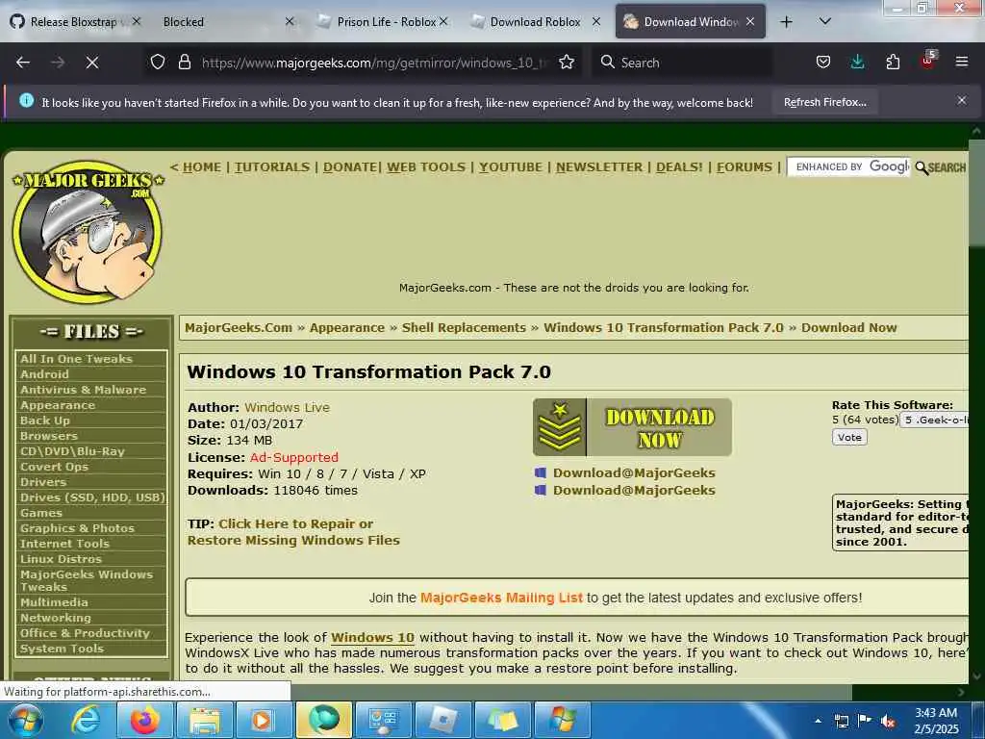Select the Browsers file category

(x=49, y=436)
